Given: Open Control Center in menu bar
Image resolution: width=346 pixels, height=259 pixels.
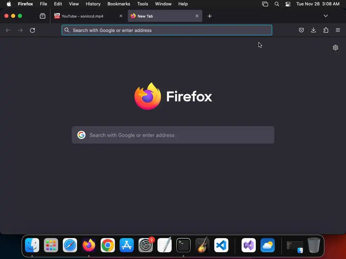Looking at the screenshot, I should [x=288, y=4].
